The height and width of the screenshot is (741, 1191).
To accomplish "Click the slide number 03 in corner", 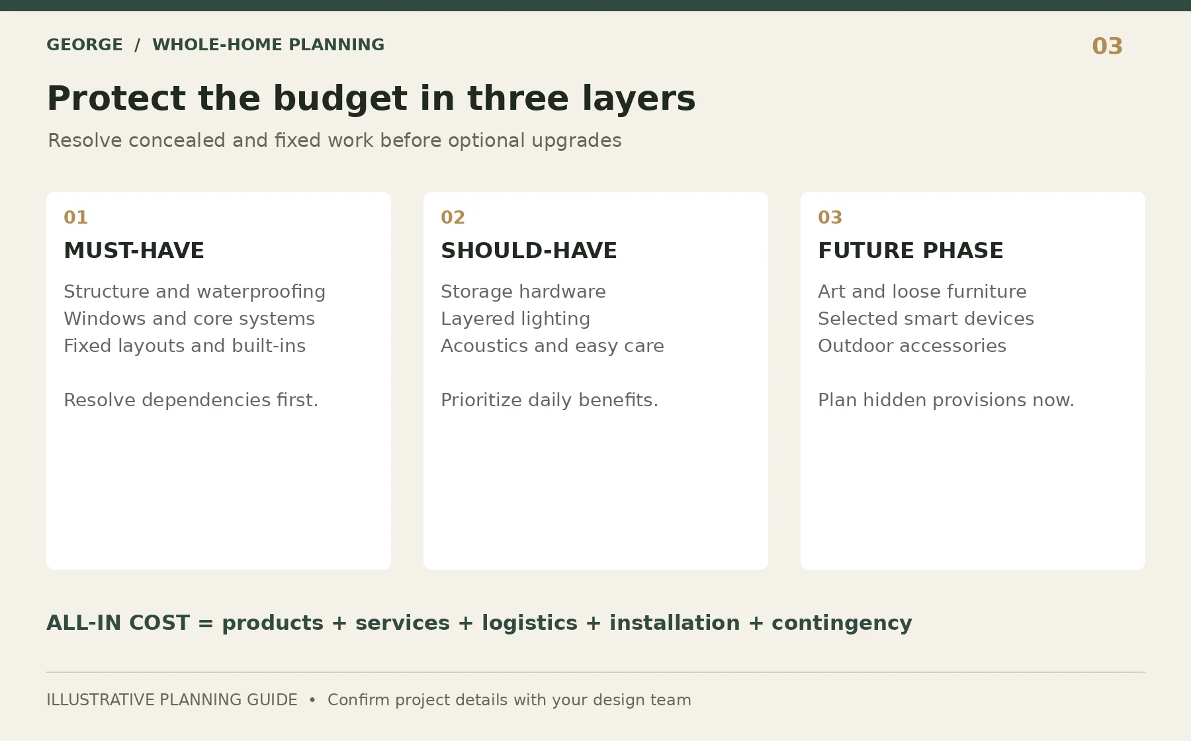I will click(x=1107, y=46).
